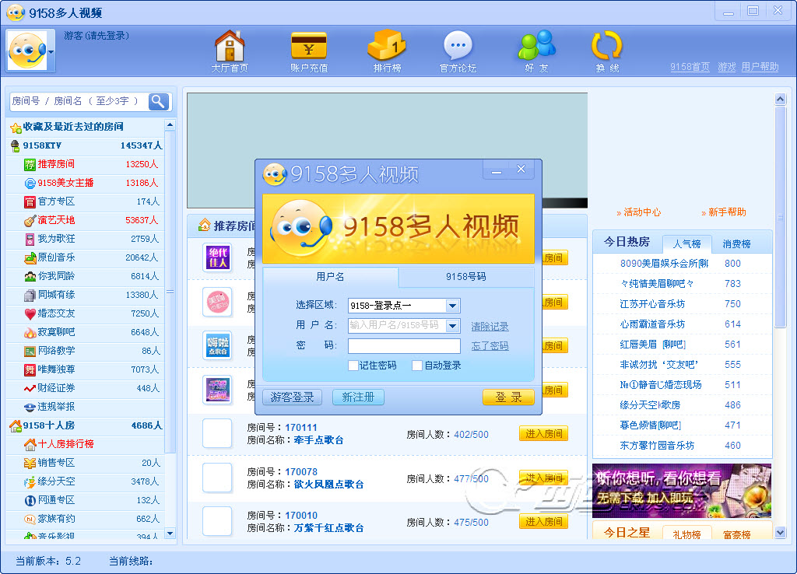Click the 游客登录 button
797x574 pixels.
(x=293, y=397)
